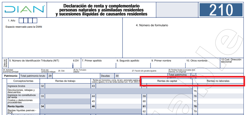Select the '7. Primer apellido' field
The width and height of the screenshot is (246, 115).
[98, 65]
